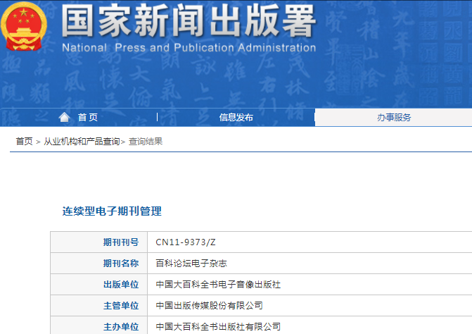The width and height of the screenshot is (472, 334).
Task: Click the 出版单位 row label
Action: coord(121,285)
